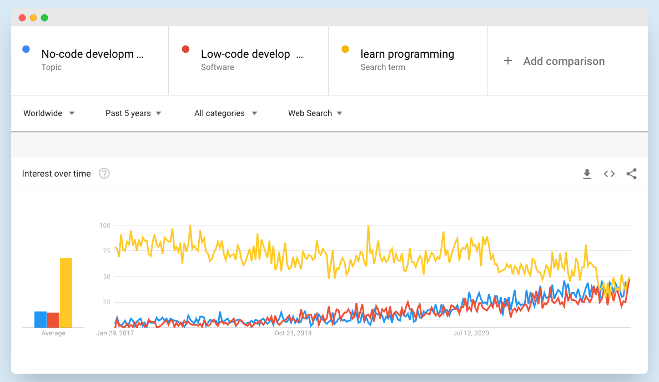
Task: Click the yellow dot for learn programming
Action: pyautogui.click(x=345, y=49)
